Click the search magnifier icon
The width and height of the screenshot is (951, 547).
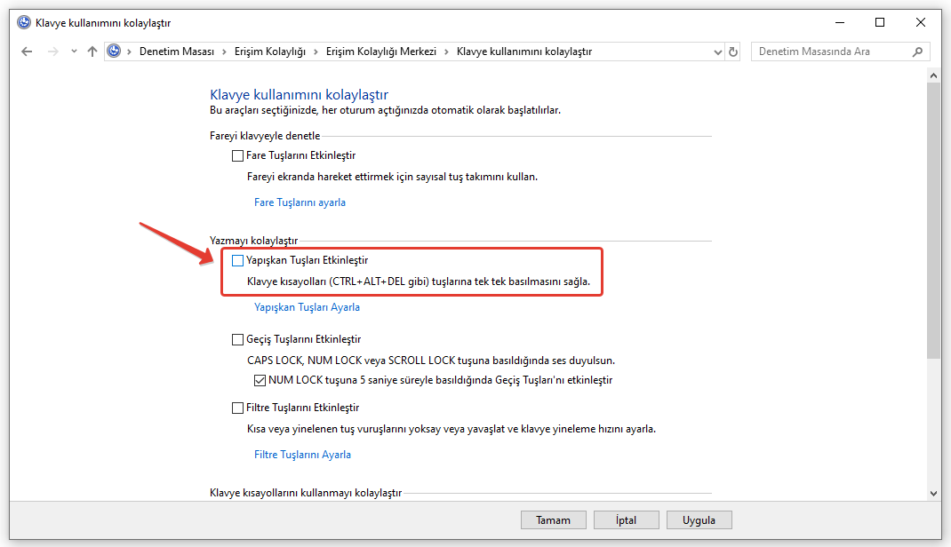919,52
